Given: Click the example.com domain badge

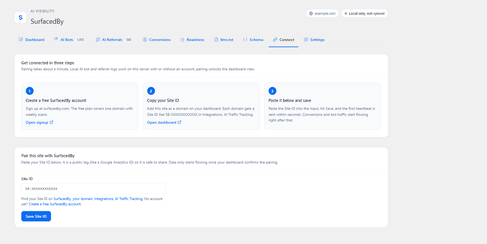Looking at the screenshot, I should tap(322, 14).
